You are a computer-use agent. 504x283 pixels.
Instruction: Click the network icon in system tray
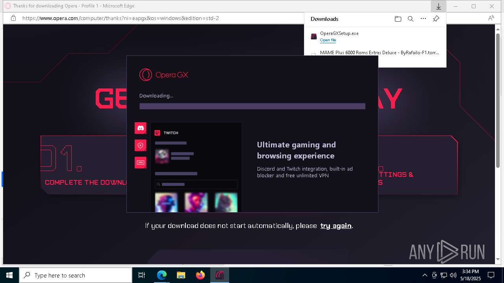coord(444,275)
